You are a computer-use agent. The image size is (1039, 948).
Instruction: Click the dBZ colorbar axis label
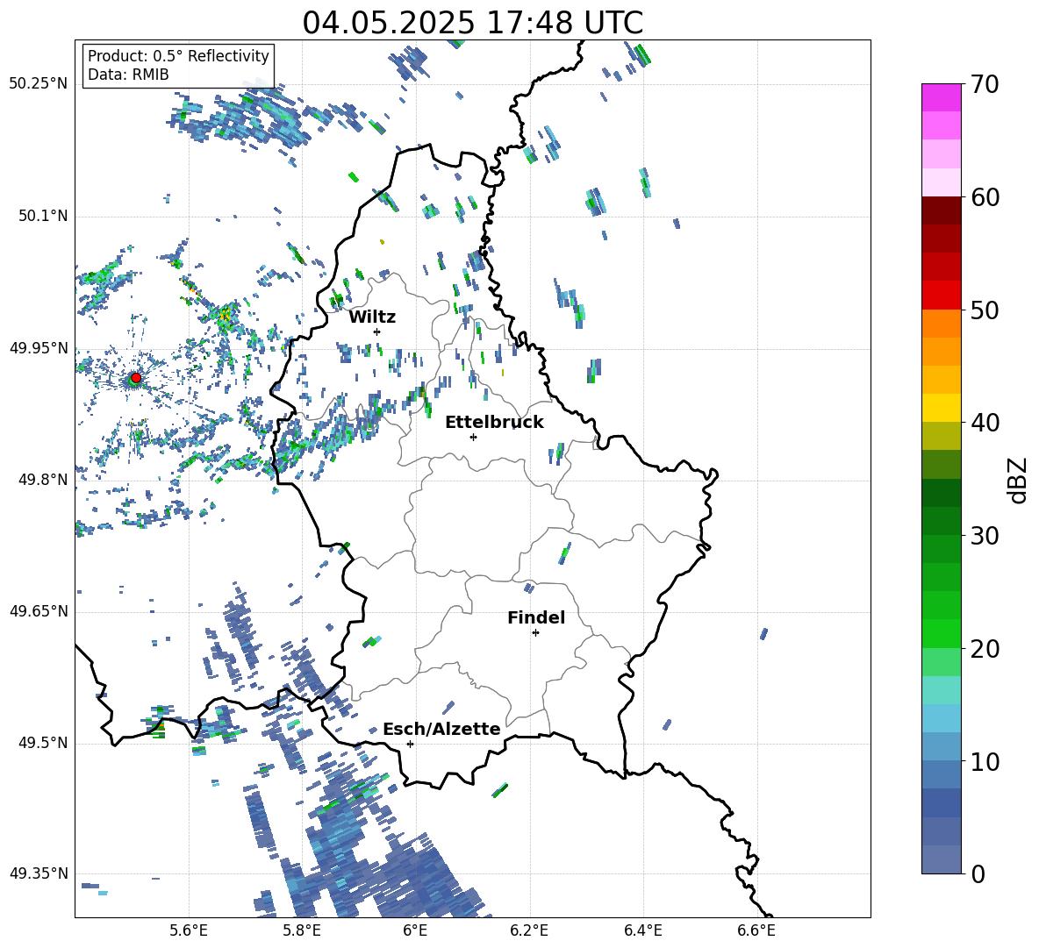click(x=1019, y=480)
